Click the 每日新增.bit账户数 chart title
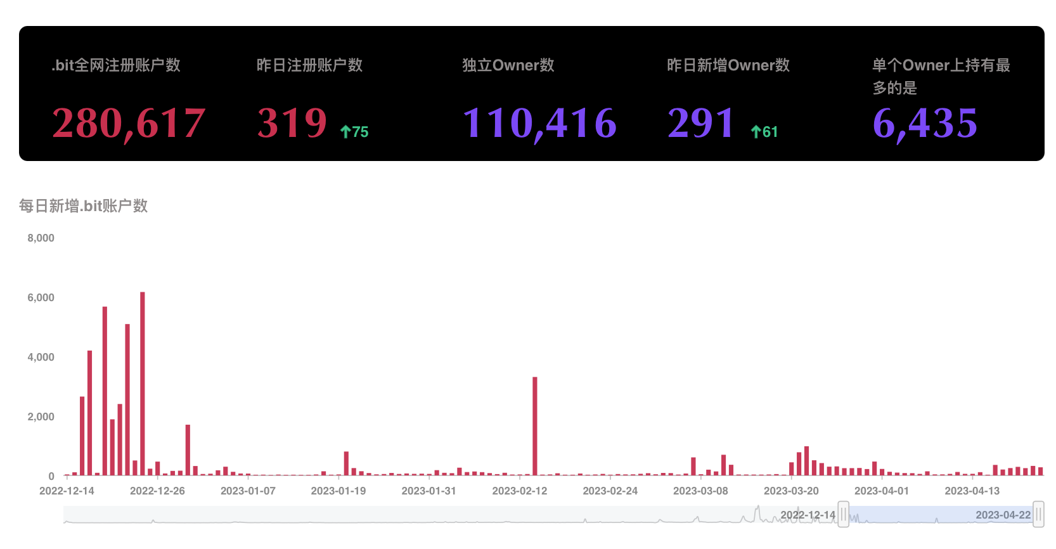The width and height of the screenshot is (1056, 549). pyautogui.click(x=83, y=205)
